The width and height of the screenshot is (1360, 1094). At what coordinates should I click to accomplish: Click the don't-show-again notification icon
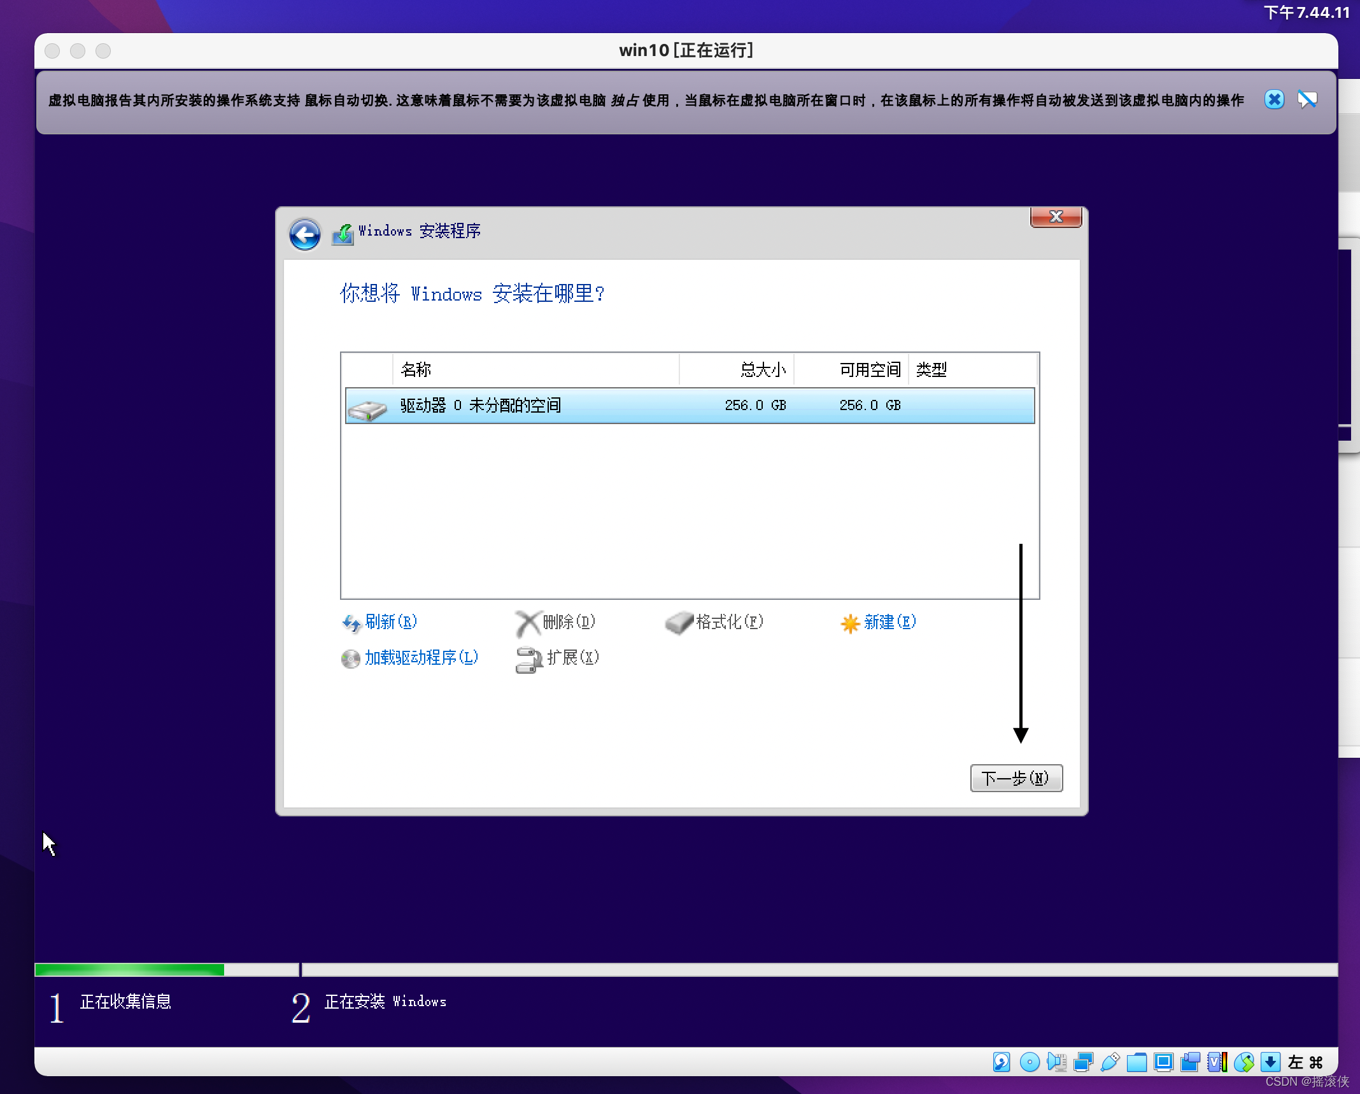point(1307,99)
